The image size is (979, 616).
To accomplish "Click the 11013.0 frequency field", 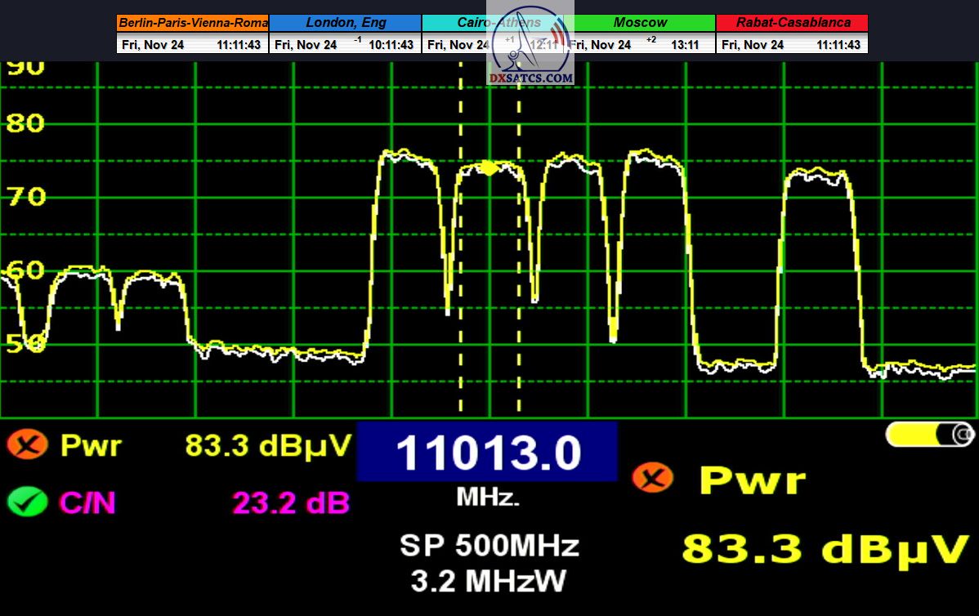I will coord(487,453).
